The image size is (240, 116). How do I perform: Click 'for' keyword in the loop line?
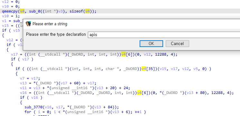point(28,112)
